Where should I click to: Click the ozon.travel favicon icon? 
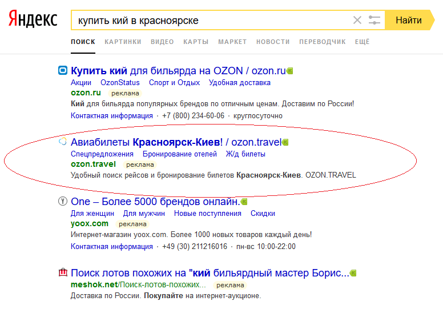[62, 141]
